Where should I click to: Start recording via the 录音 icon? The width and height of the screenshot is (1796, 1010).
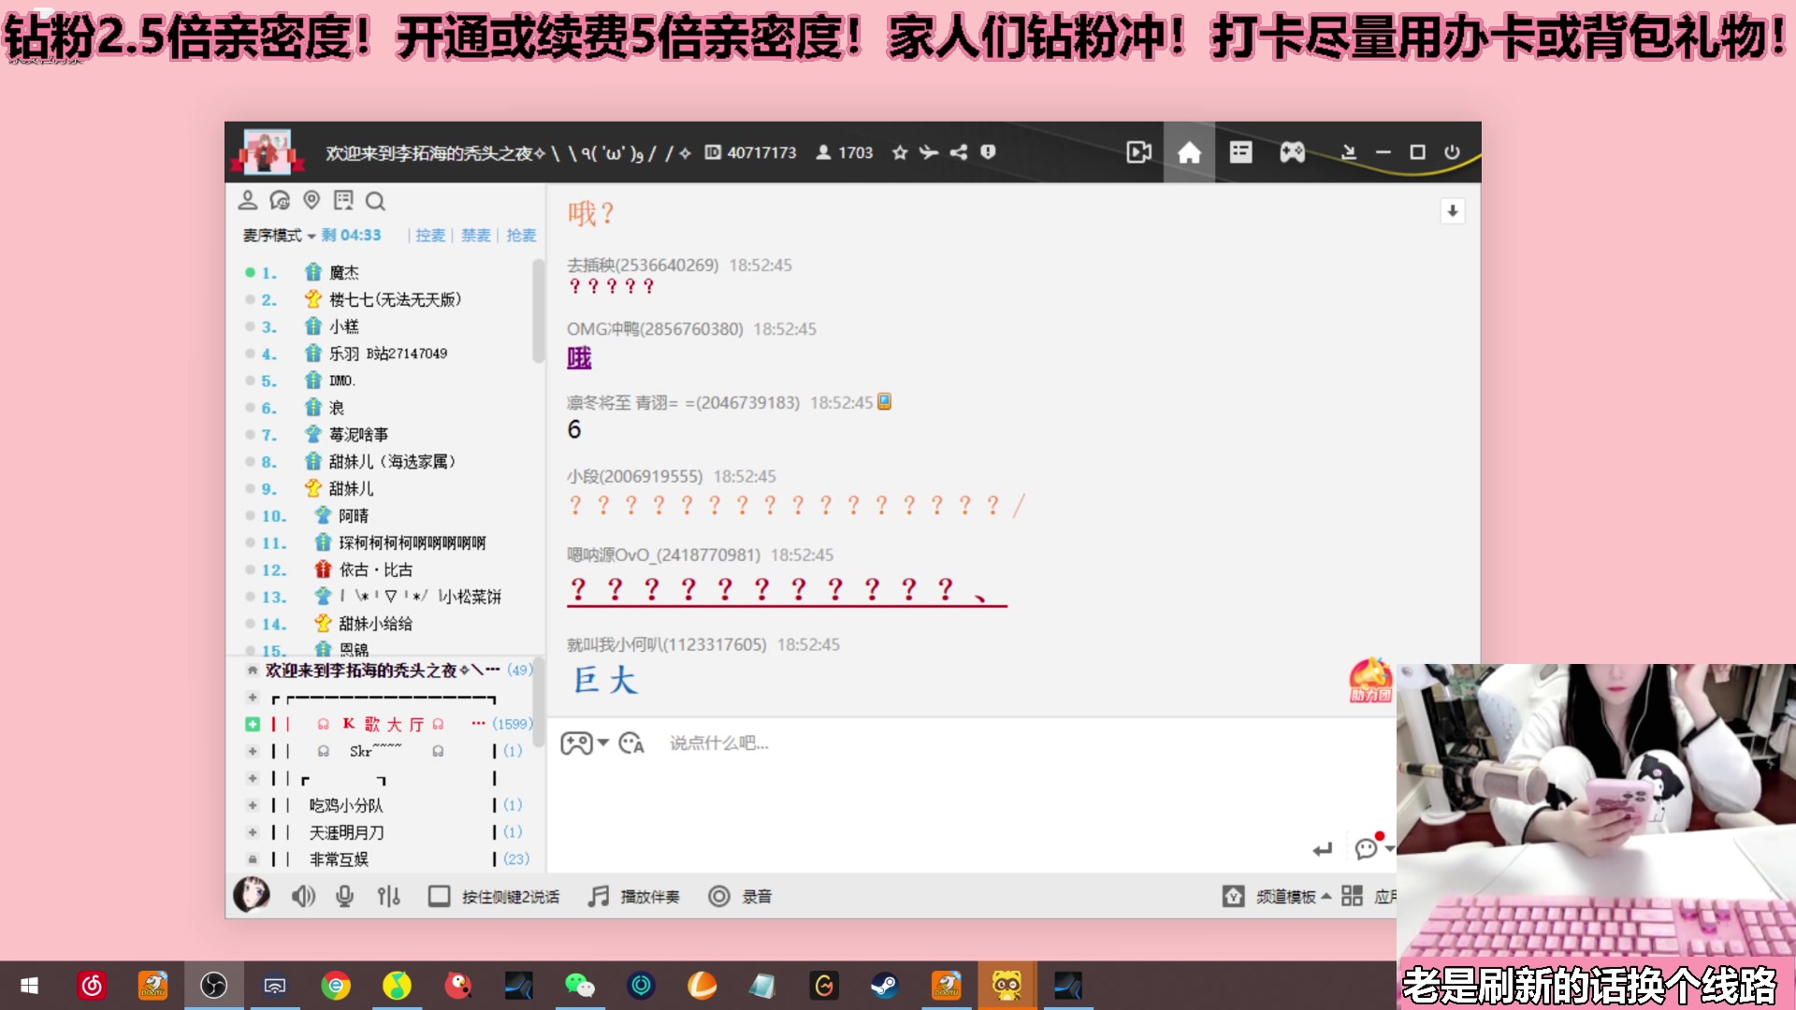coord(719,895)
